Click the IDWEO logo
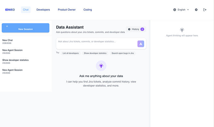 [10, 10]
